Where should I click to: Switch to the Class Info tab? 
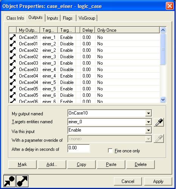pos(15,18)
